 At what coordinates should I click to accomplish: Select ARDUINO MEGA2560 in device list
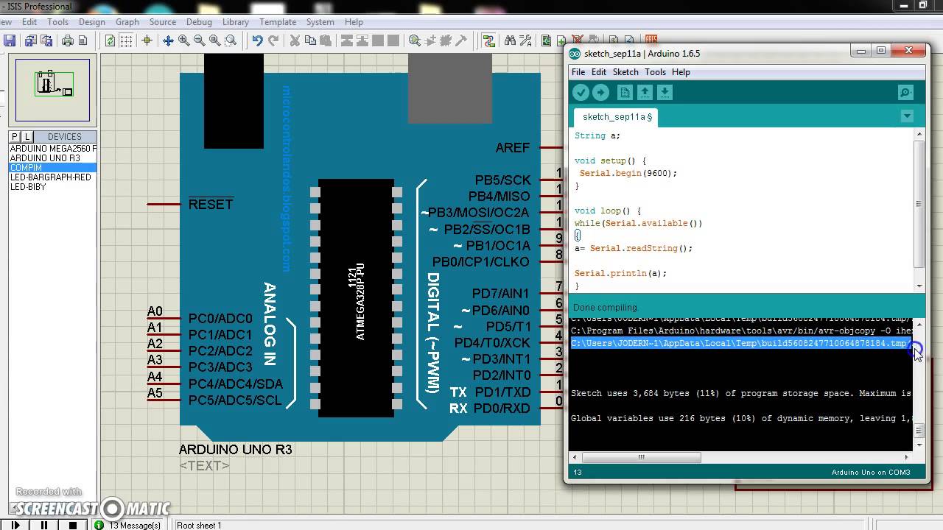coord(53,149)
